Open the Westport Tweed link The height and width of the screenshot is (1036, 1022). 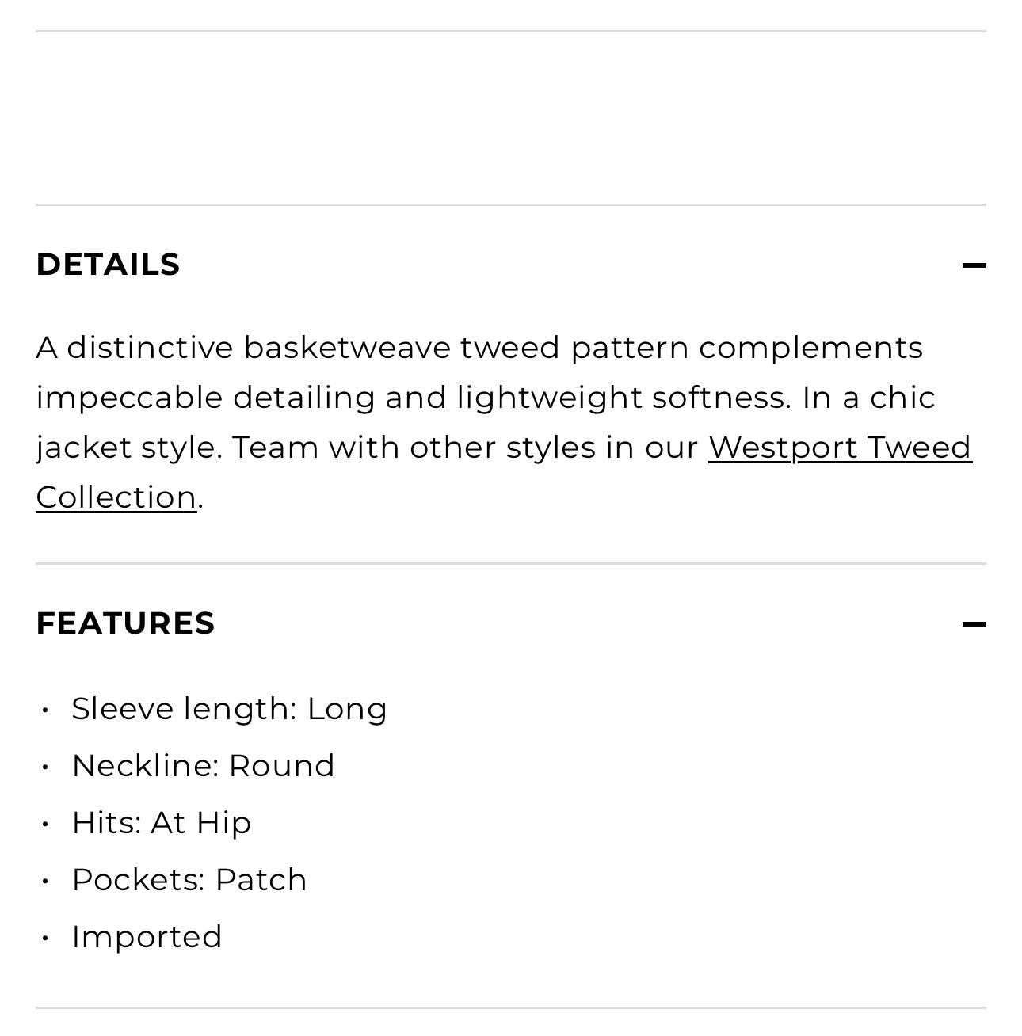[x=840, y=448]
